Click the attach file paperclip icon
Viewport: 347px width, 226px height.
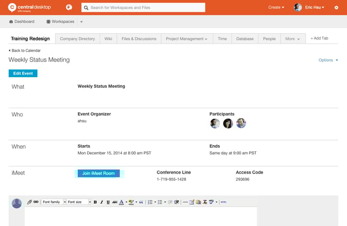30,202
